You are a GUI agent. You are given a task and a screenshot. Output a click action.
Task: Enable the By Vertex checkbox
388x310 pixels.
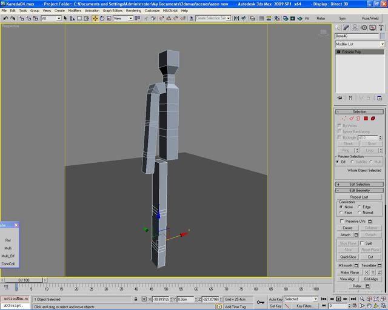click(339, 125)
